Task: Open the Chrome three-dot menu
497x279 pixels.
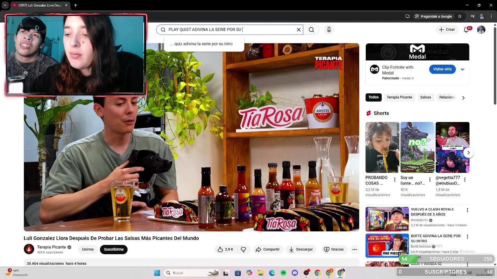Action: pyautogui.click(x=492, y=16)
